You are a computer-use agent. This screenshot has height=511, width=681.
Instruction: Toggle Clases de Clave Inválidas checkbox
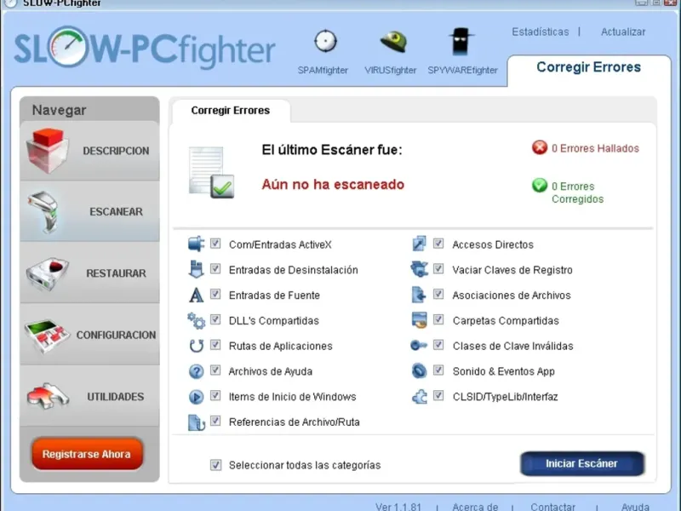coord(438,345)
